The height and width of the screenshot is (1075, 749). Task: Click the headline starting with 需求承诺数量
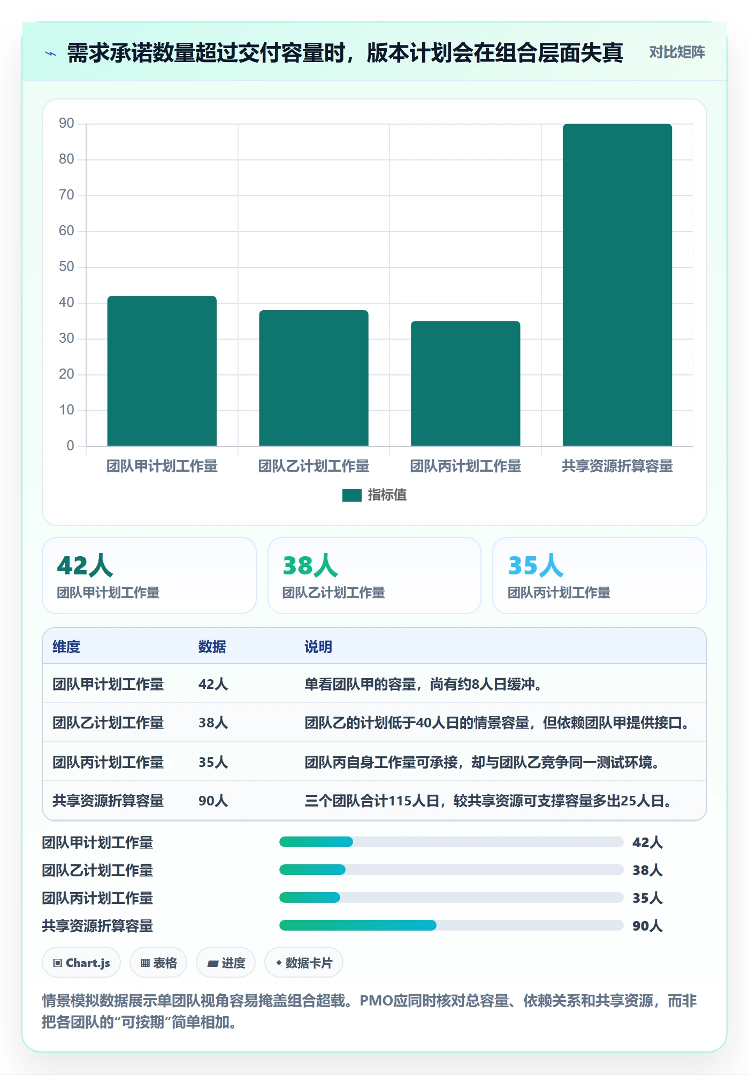[x=345, y=53]
